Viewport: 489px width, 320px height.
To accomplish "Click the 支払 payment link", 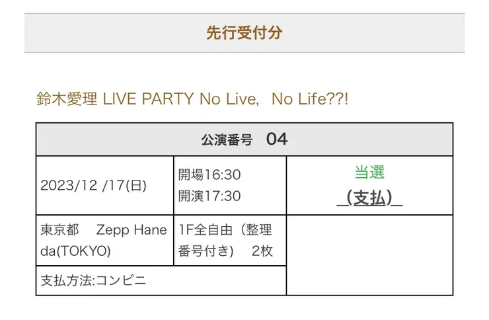I will coord(369,198).
